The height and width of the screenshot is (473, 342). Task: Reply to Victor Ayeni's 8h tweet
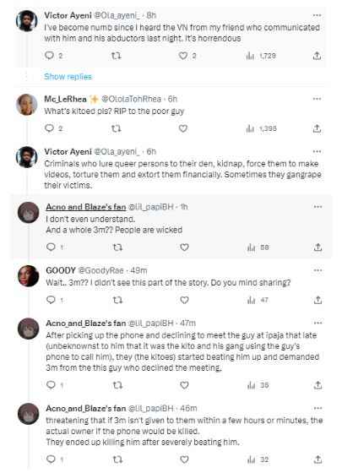click(50, 56)
